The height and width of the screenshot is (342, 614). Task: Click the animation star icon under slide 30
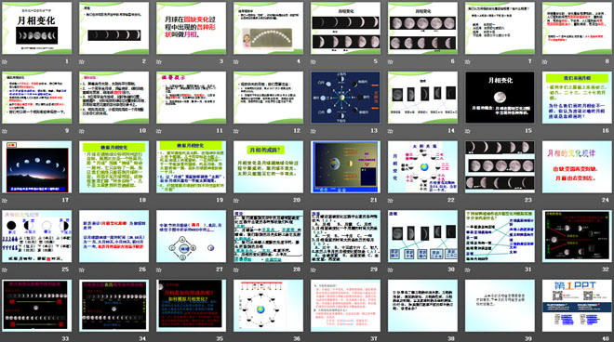click(391, 270)
